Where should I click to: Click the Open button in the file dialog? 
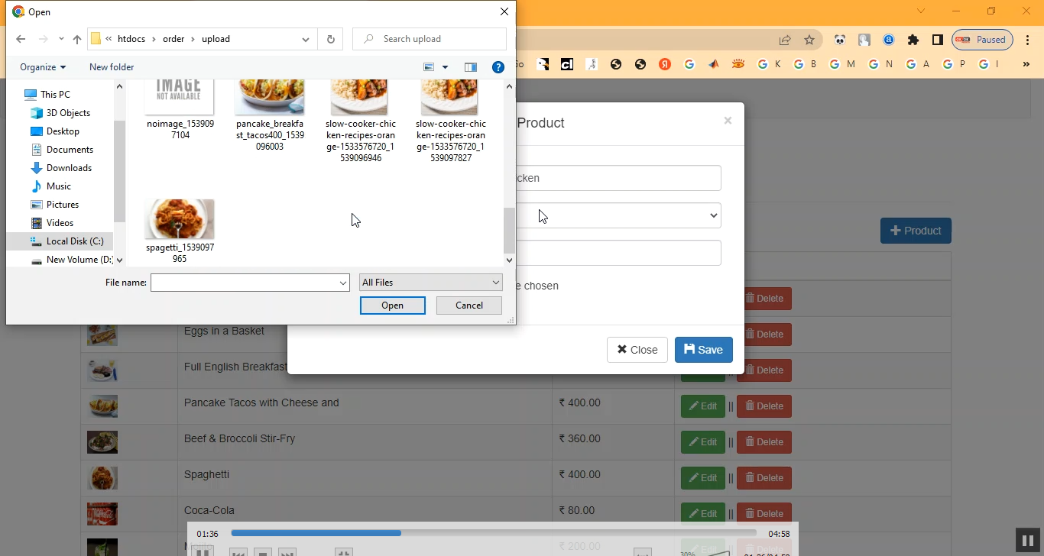click(393, 305)
